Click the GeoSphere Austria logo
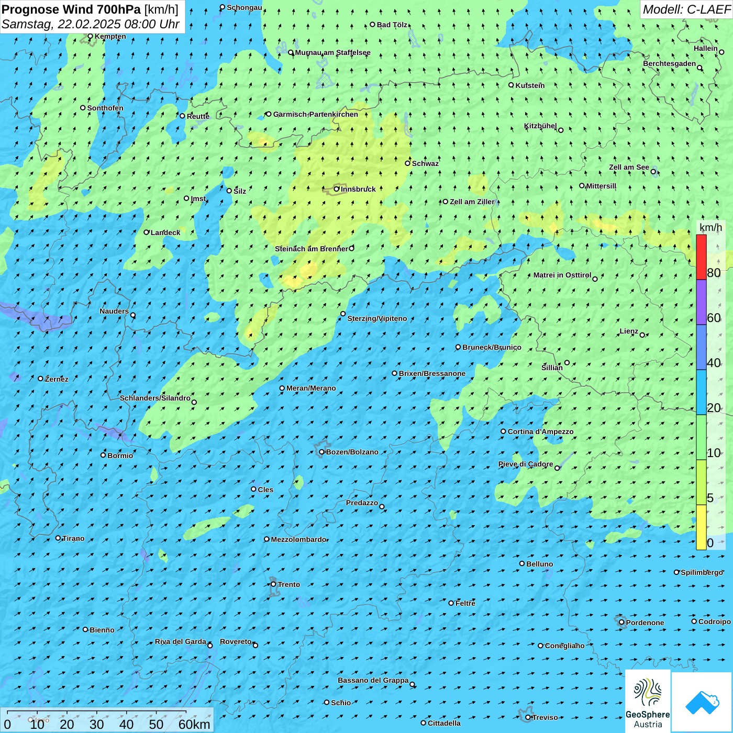Image resolution: width=733 pixels, height=733 pixels. click(x=648, y=701)
